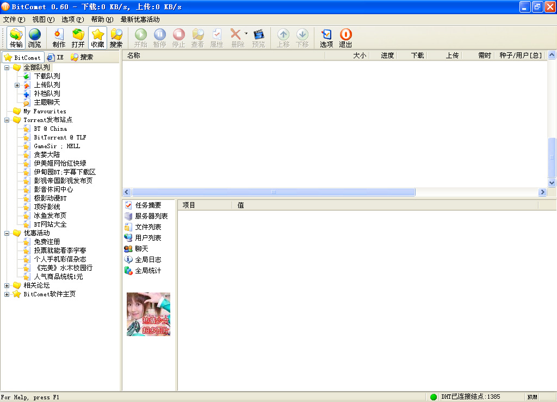Viewport: 557px width, 402px height.
Task: Open the BitTorrent @ TLF site link
Action: pos(60,137)
